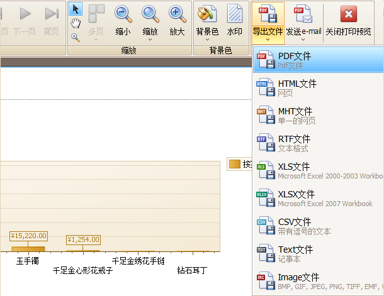384x296 pixels.
Task: Click the 放大 zoom in icon
Action: pos(177,14)
